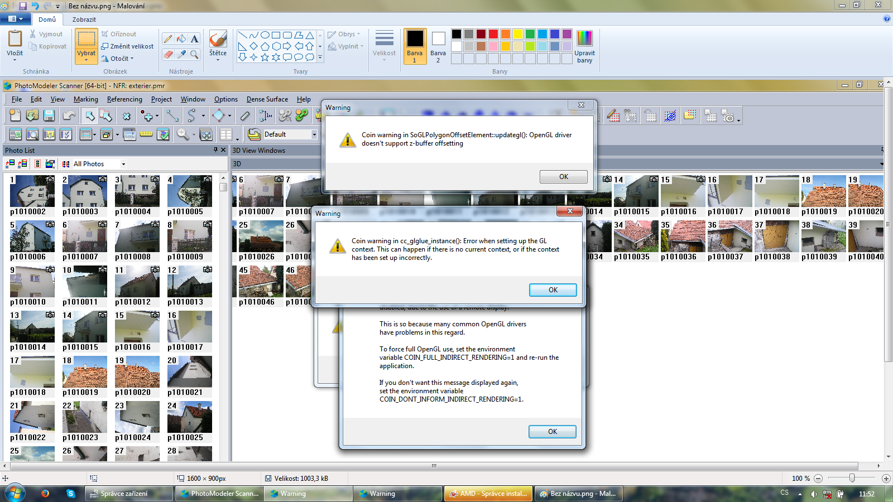Activate the Select Items arrow tool
Viewport: 893px width, 502px height.
point(89,115)
